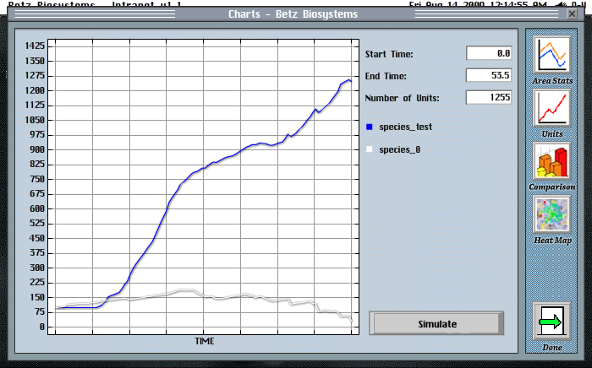Click the blue species_test color swatch

point(369,127)
